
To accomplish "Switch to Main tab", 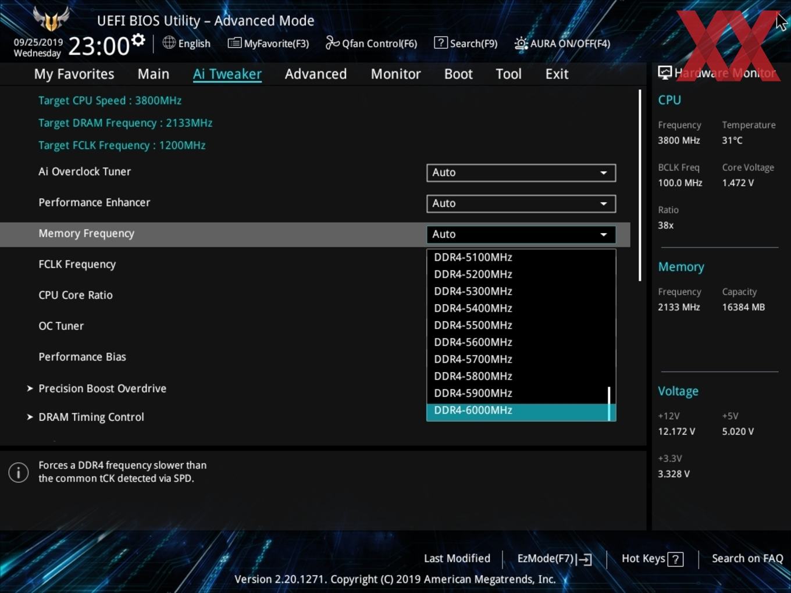I will click(x=154, y=74).
